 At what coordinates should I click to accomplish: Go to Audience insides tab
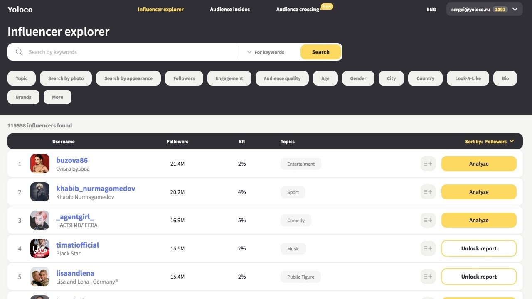pyautogui.click(x=230, y=9)
